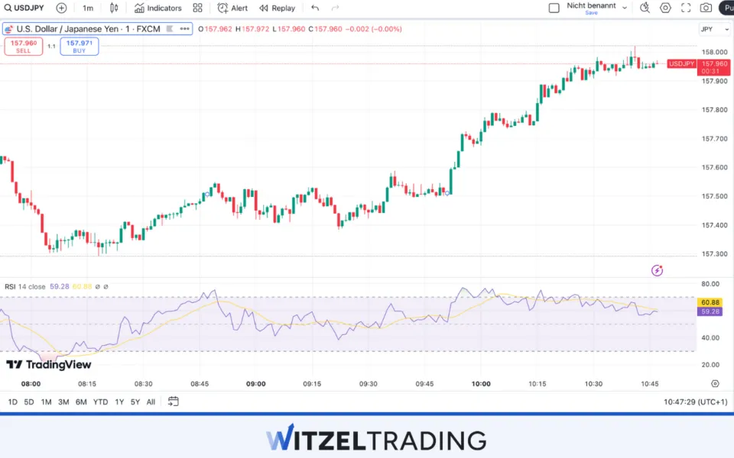Click the purple lightning icon on the chart
Image resolution: width=734 pixels, height=458 pixels.
click(656, 270)
